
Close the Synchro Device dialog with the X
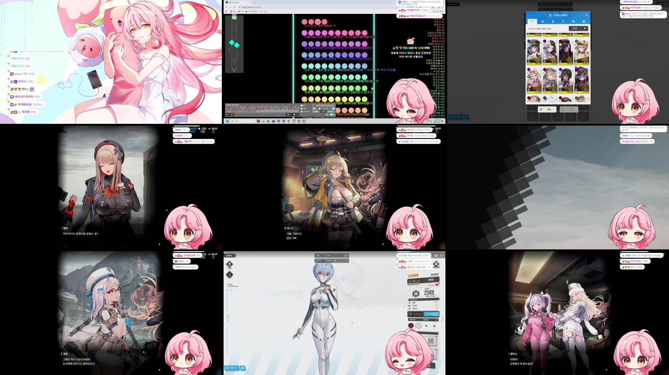587,15
